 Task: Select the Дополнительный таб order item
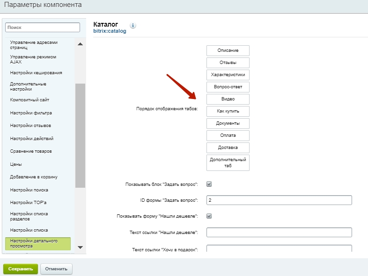(x=228, y=163)
